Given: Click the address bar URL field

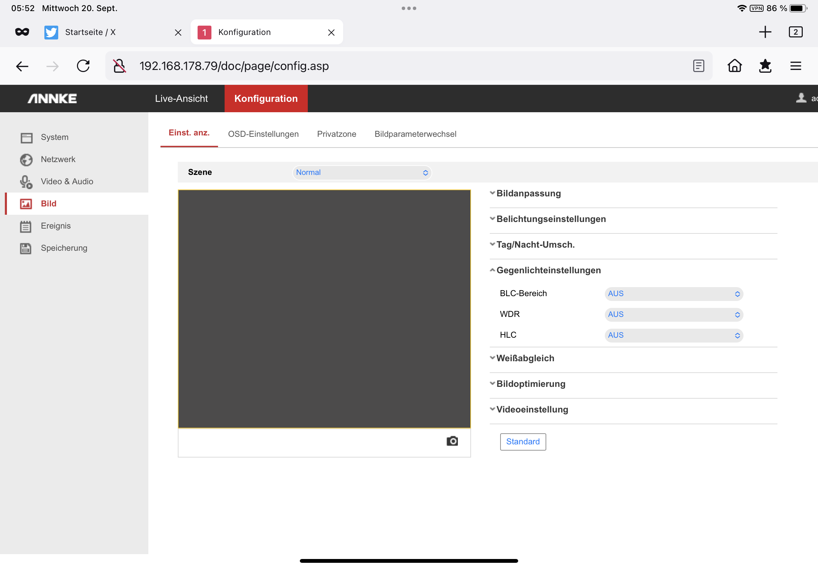Looking at the screenshot, I should pyautogui.click(x=392, y=66).
